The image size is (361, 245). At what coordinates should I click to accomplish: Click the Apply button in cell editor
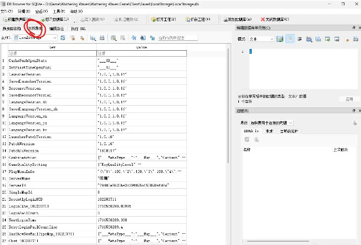click(348, 99)
